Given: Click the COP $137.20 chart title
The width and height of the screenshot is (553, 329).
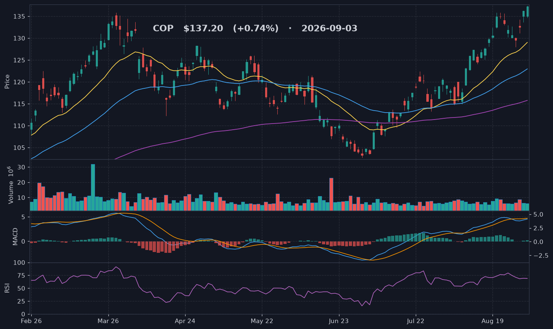Looking at the screenshot, I should (x=255, y=28).
